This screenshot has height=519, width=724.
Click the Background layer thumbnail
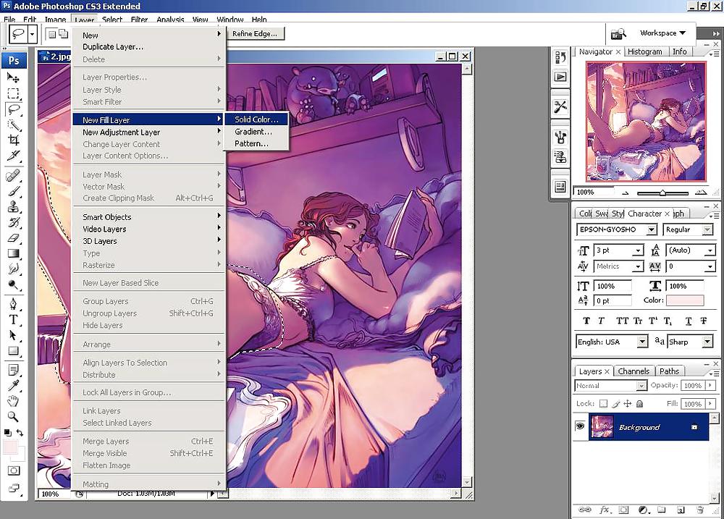tap(602, 427)
